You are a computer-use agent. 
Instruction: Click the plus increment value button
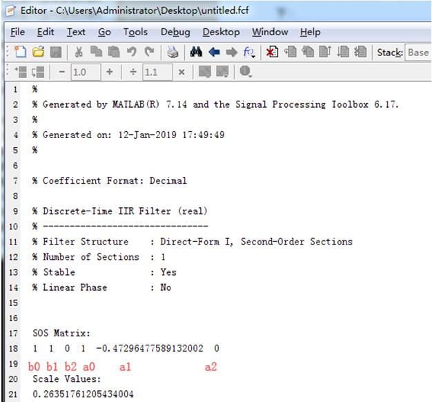(109, 72)
